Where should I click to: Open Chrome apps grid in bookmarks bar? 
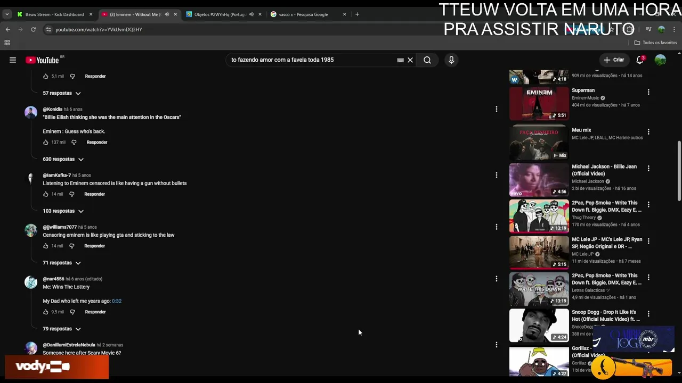[x=7, y=43]
